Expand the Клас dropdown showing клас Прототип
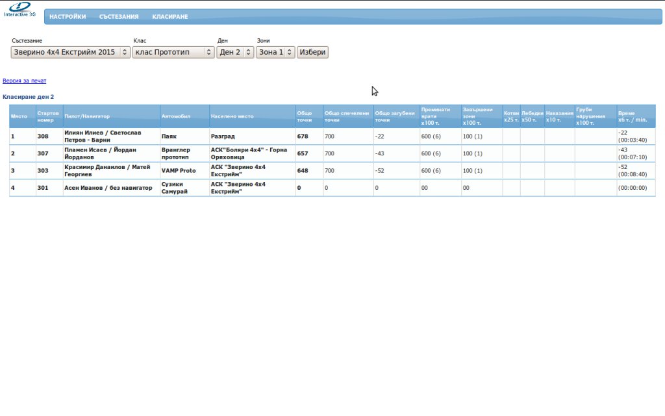 pos(173,52)
